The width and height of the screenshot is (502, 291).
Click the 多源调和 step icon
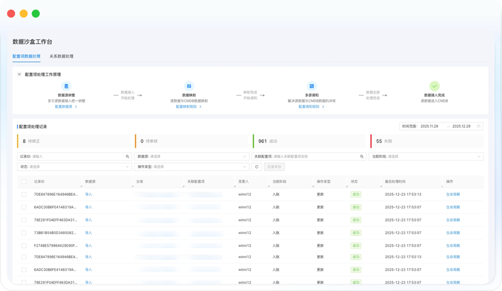(x=312, y=87)
